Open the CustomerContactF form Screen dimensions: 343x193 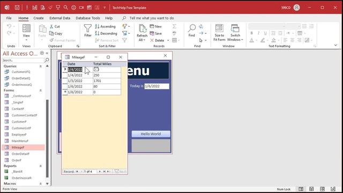click(24, 115)
